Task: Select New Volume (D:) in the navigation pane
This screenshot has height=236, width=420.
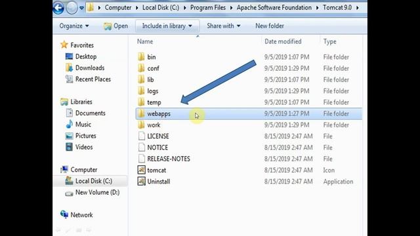Action: click(x=98, y=192)
